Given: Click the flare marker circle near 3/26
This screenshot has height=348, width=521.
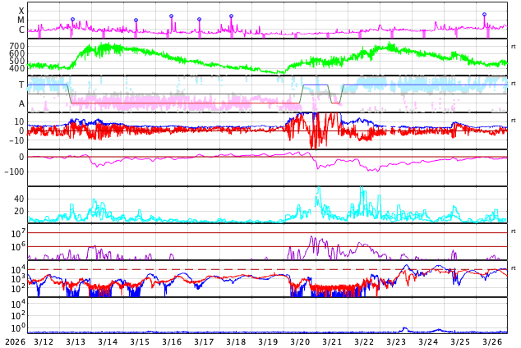Looking at the screenshot, I should point(484,15).
